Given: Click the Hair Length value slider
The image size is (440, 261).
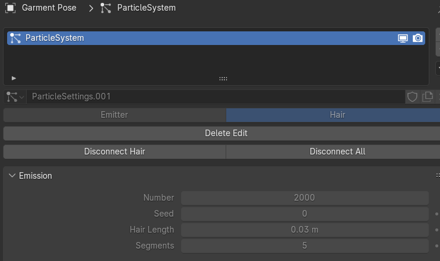Looking at the screenshot, I should tap(304, 230).
